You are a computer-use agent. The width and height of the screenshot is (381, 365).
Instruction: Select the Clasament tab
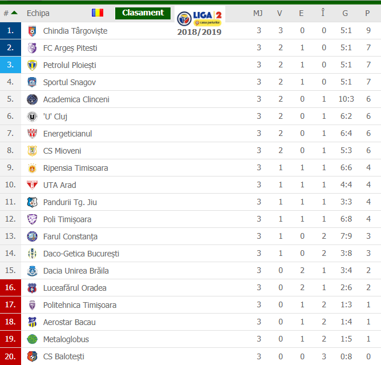(x=143, y=13)
